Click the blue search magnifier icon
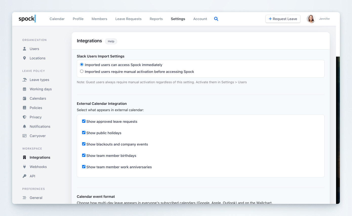Viewport: 352px width, 216px height. click(216, 19)
